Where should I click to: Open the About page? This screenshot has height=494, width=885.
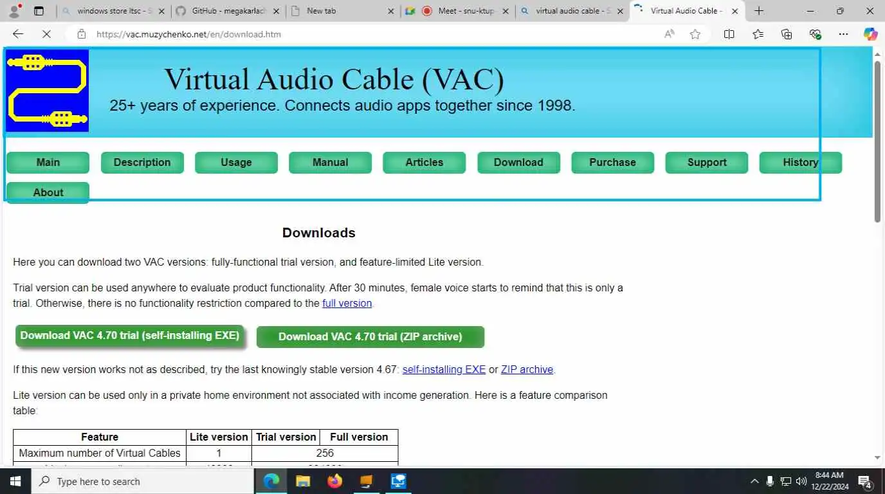pyautogui.click(x=48, y=192)
